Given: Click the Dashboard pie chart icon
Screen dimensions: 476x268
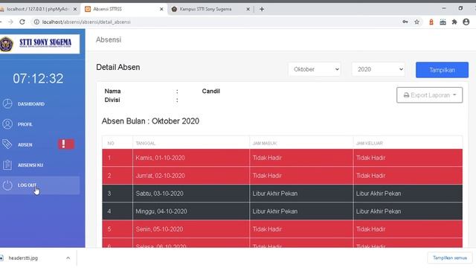Looking at the screenshot, I should click(x=7, y=103).
